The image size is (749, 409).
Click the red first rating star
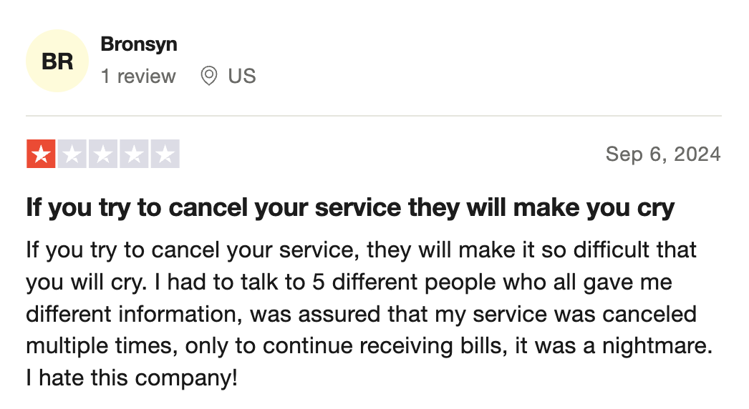(41, 154)
